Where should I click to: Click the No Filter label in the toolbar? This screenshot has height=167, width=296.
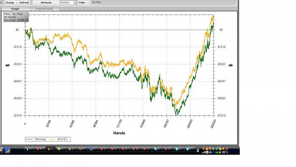click(97, 2)
